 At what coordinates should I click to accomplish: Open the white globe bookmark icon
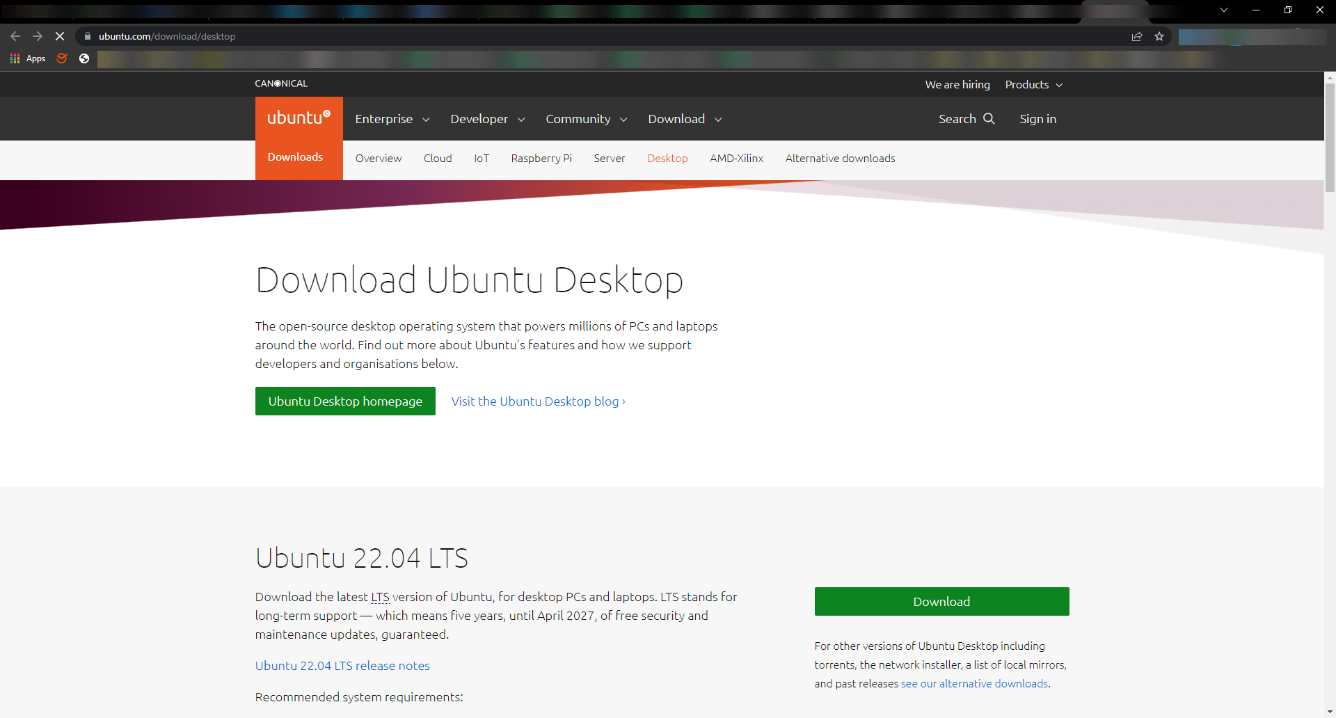84,58
